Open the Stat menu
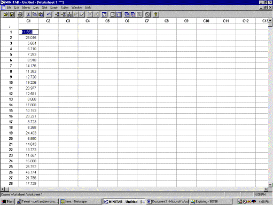Screen dimensions: 273x205 pos(44,7)
